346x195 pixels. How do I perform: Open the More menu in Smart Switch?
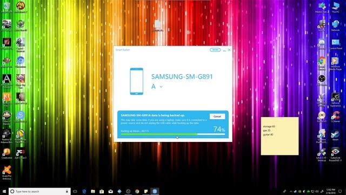[x=215, y=50]
